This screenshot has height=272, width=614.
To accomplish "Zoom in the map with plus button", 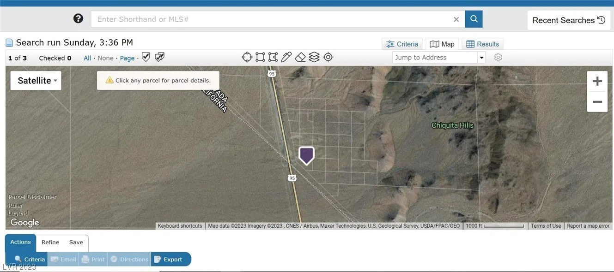I will tap(597, 82).
